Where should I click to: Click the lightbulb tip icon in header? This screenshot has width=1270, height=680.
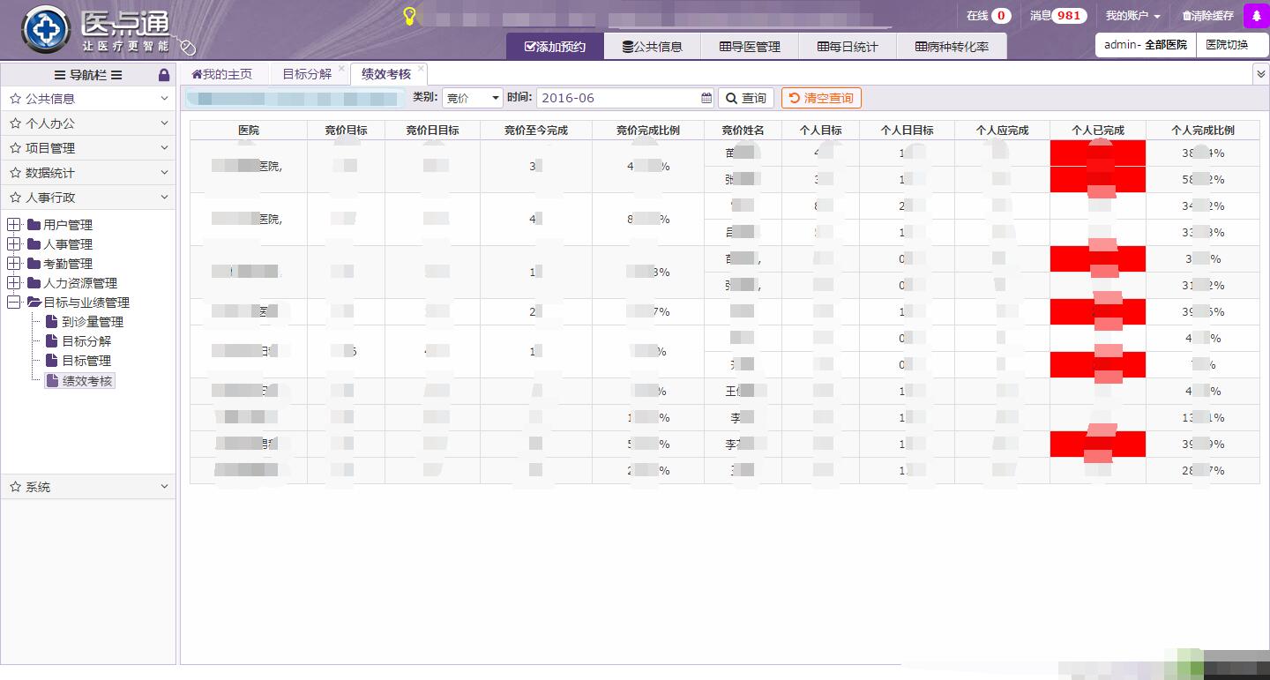click(x=409, y=16)
